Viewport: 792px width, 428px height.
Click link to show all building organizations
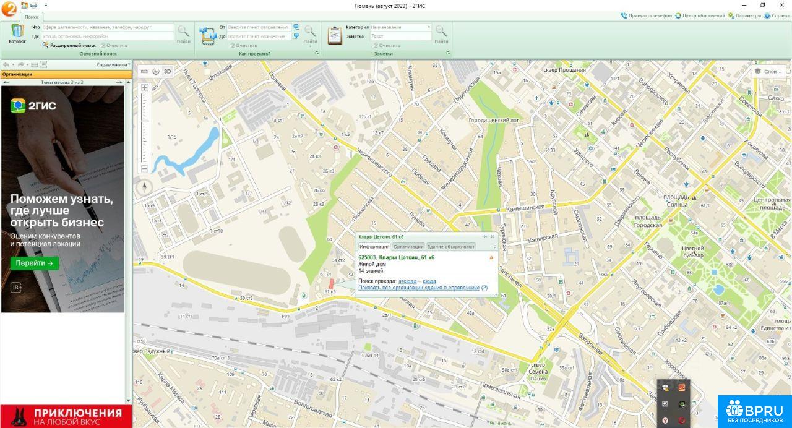pyautogui.click(x=419, y=288)
